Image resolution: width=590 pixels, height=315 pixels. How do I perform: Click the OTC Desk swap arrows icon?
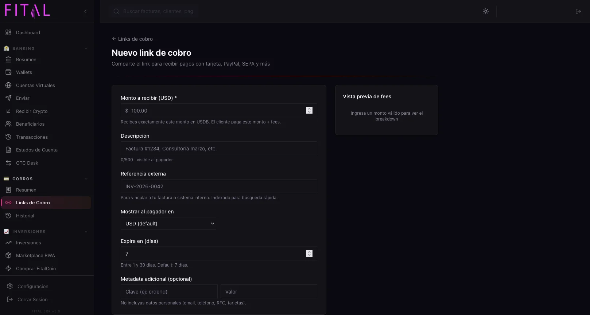8,163
